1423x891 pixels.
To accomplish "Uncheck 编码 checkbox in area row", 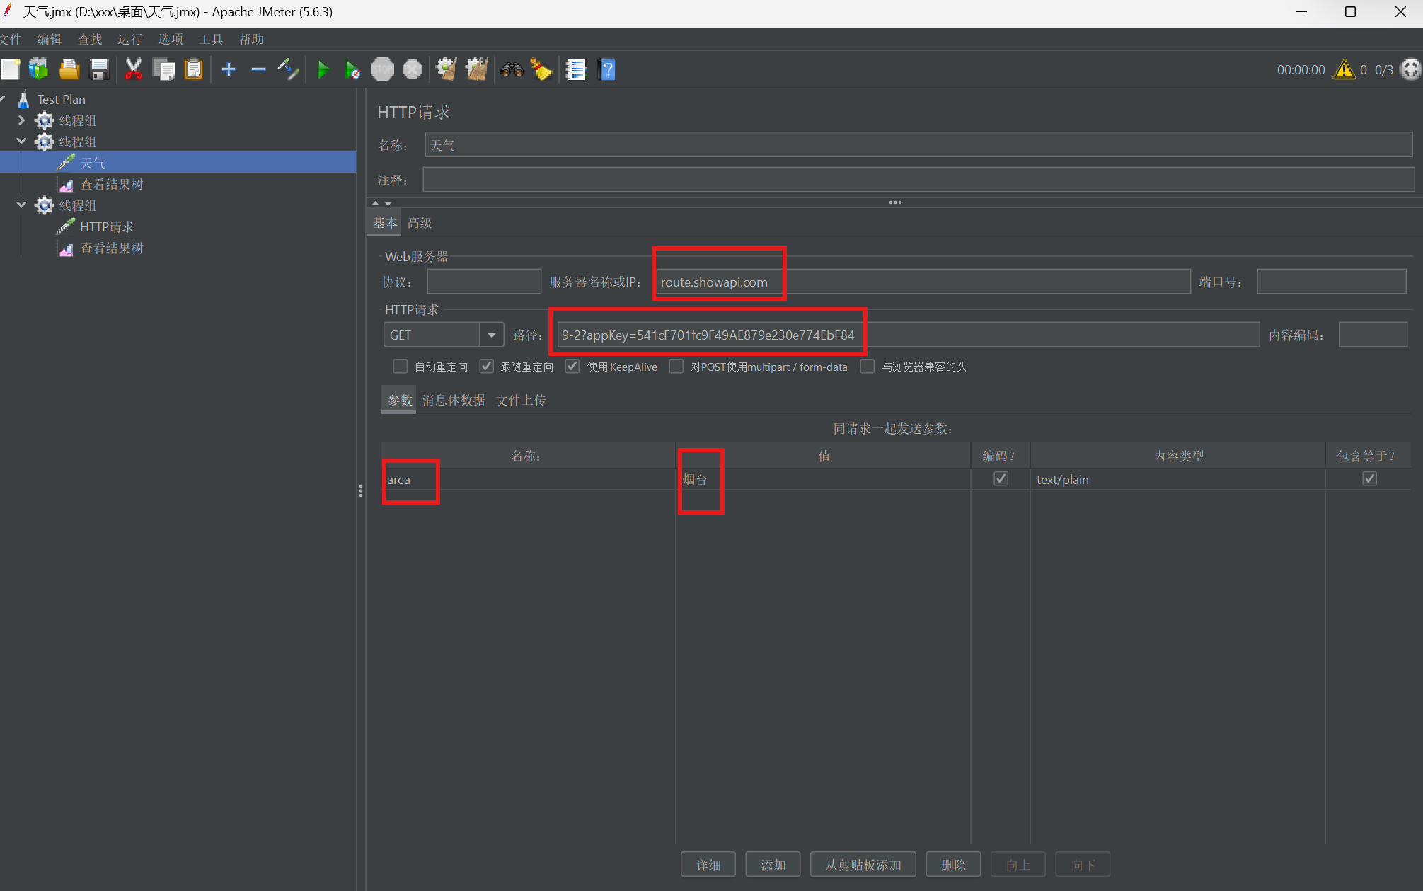I will point(1001,479).
